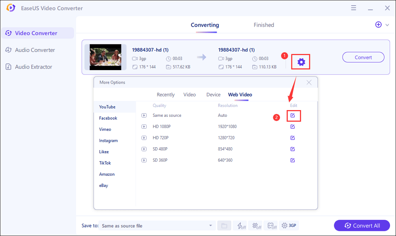The width and height of the screenshot is (396, 236).
Task: Switch to the Finished tab
Action: 263,25
